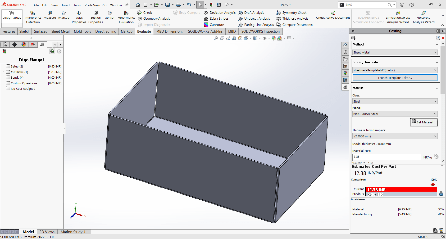The height and width of the screenshot is (239, 446).
Task: Open Zebra Stripes analysis
Action: pyautogui.click(x=218, y=18)
